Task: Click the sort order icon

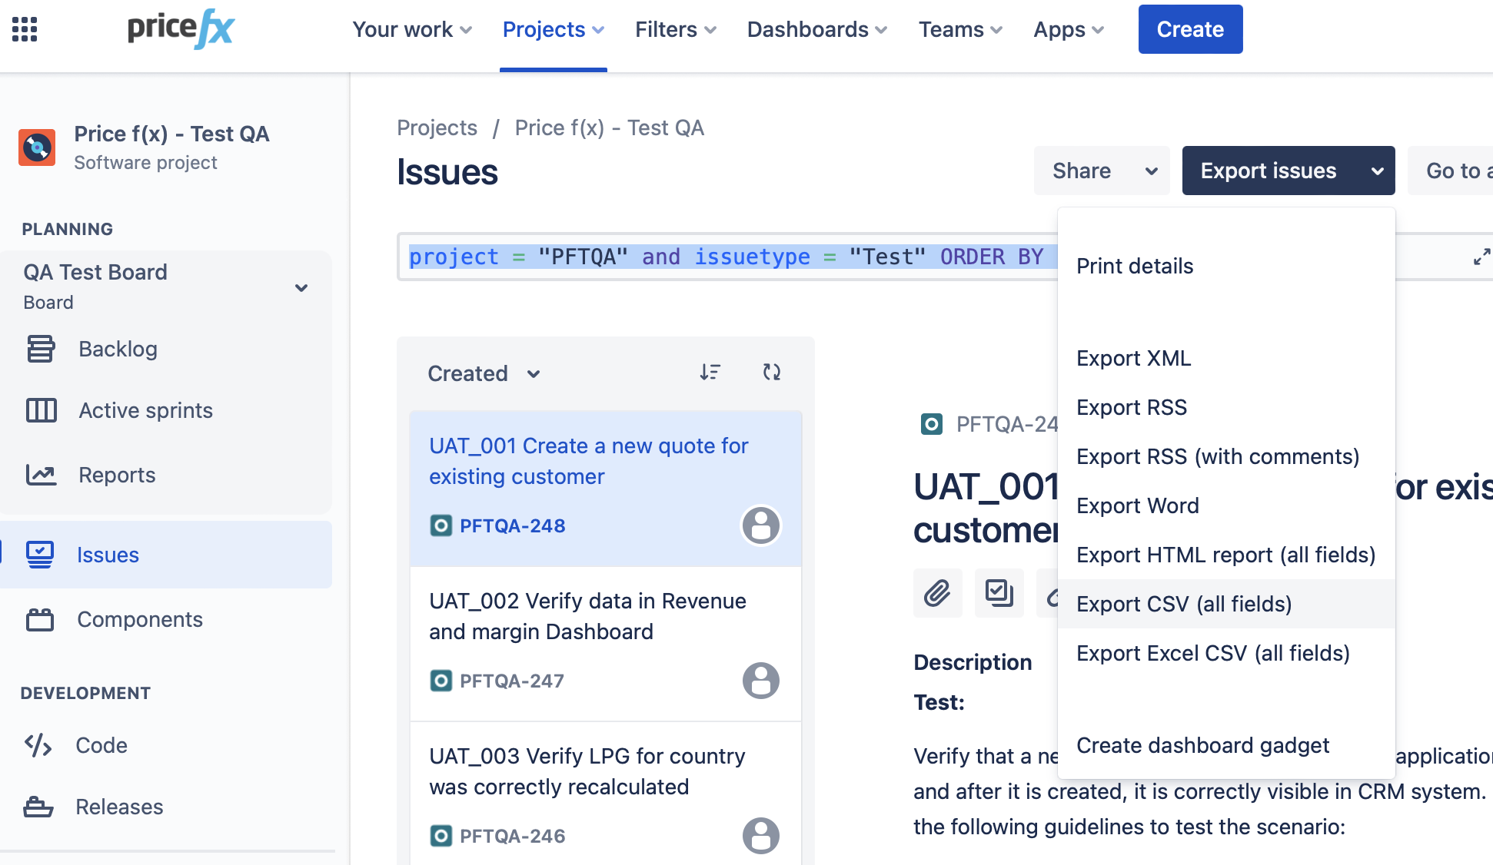Action: point(710,373)
